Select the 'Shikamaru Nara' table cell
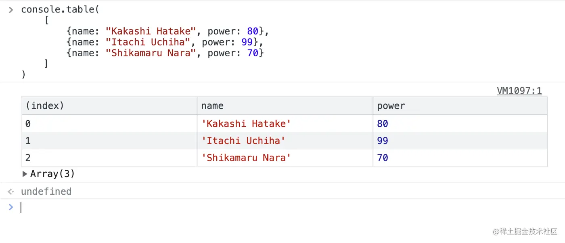 pos(246,158)
